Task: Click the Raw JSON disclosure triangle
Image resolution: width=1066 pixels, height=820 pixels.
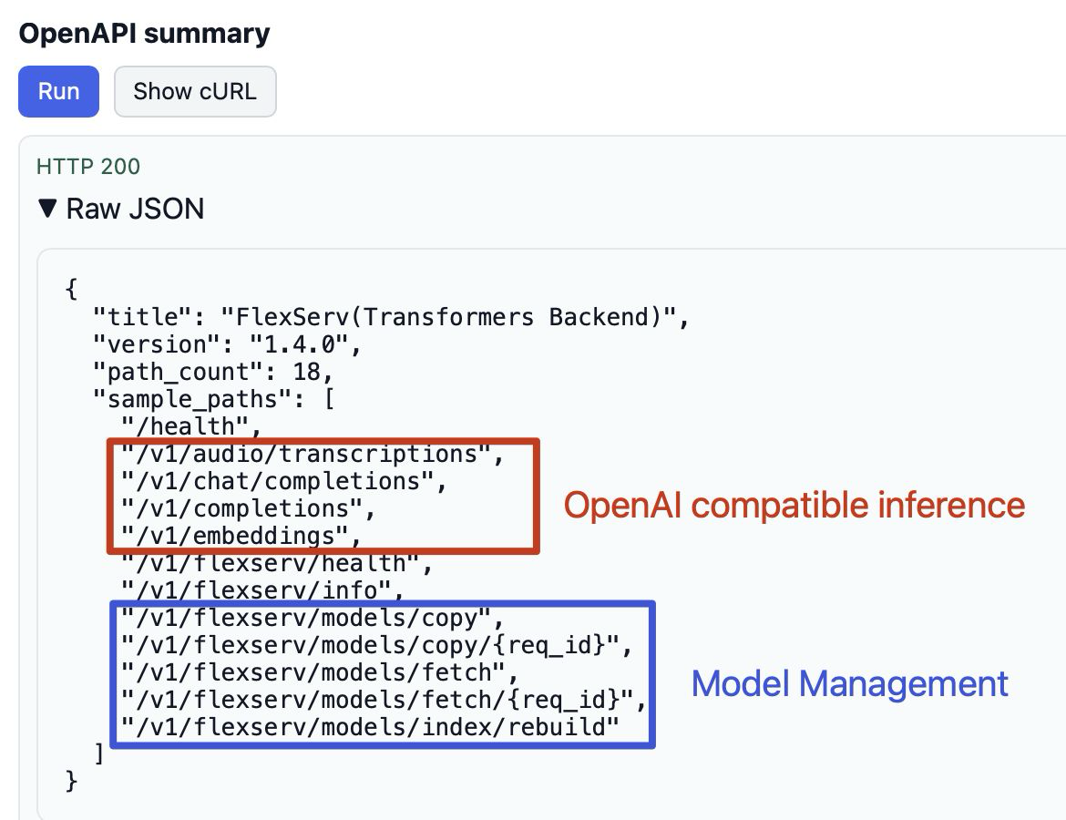Action: 50,209
